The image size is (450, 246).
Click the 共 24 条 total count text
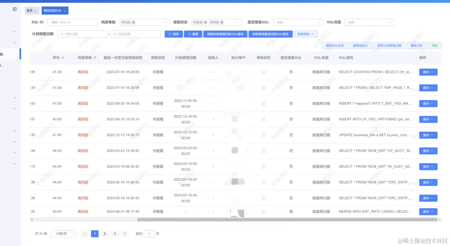[41, 233]
